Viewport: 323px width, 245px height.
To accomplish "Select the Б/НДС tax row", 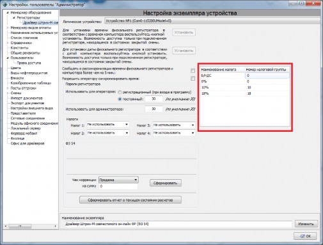I will [x=244, y=75].
